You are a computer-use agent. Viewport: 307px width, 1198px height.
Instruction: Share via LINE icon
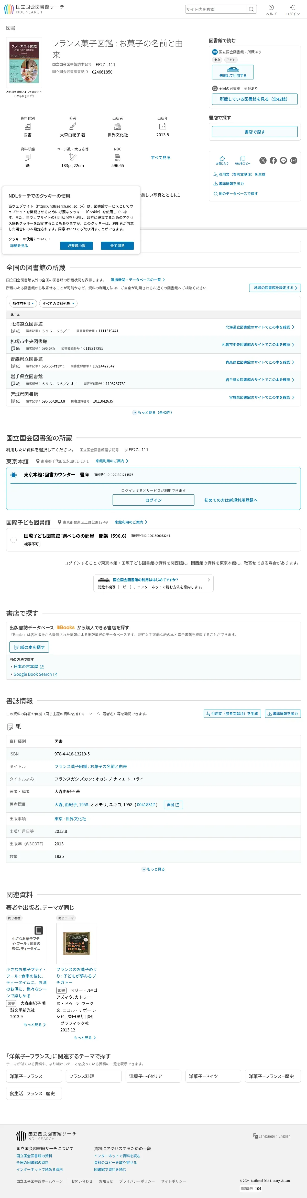coord(283,160)
